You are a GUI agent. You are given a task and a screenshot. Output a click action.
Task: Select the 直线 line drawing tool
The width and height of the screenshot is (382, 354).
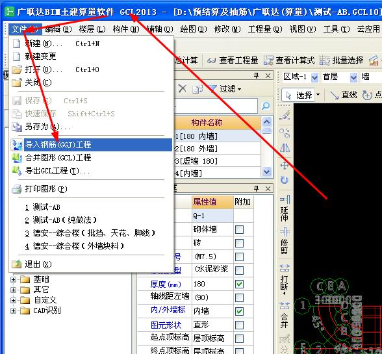click(343, 95)
